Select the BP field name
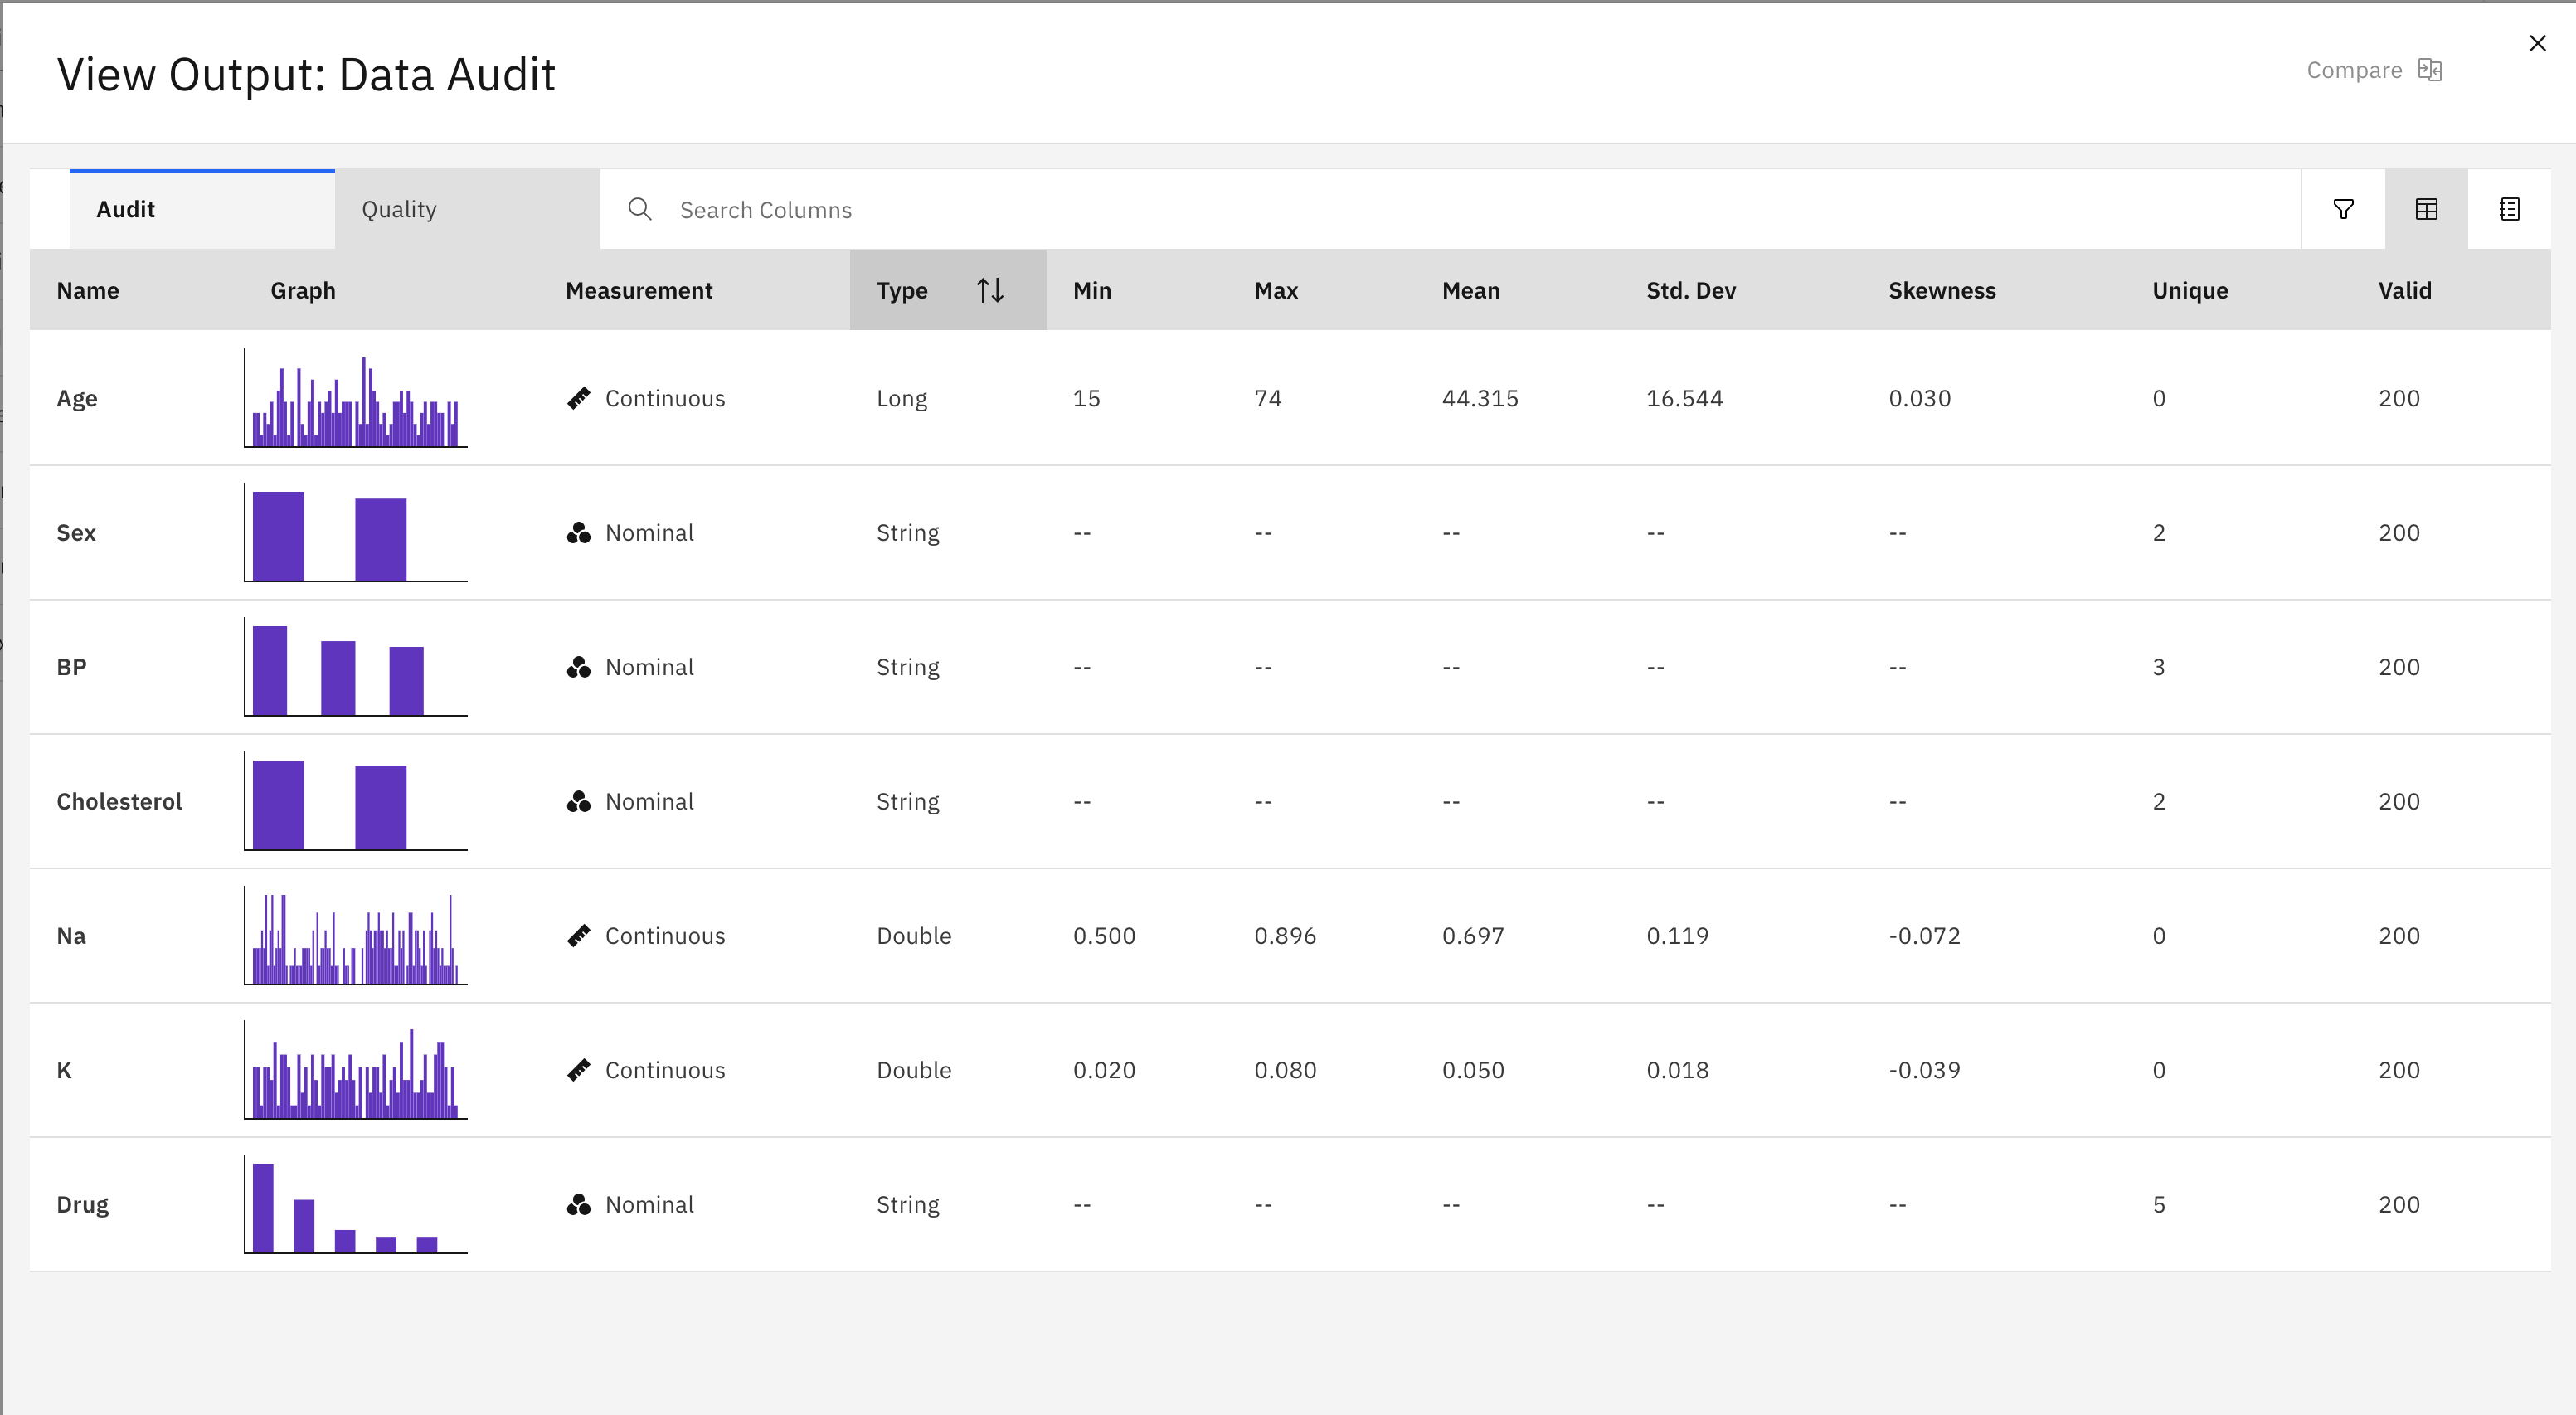Viewport: 2576px width, 1415px height. click(71, 667)
